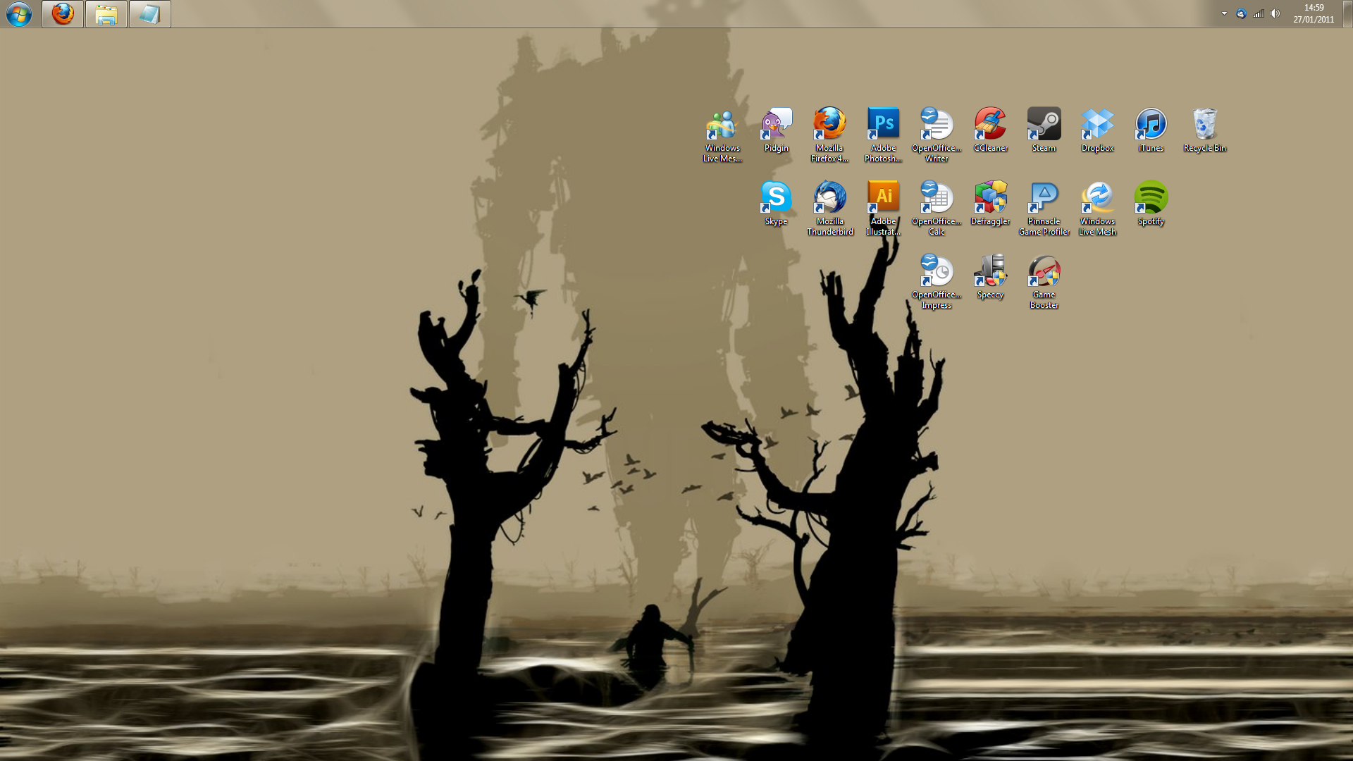
Task: Click the iTunes desktop shortcut
Action: [1151, 125]
